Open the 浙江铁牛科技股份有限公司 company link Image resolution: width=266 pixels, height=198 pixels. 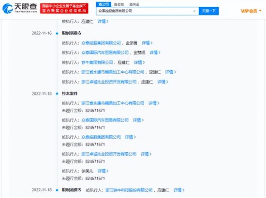point(129,190)
